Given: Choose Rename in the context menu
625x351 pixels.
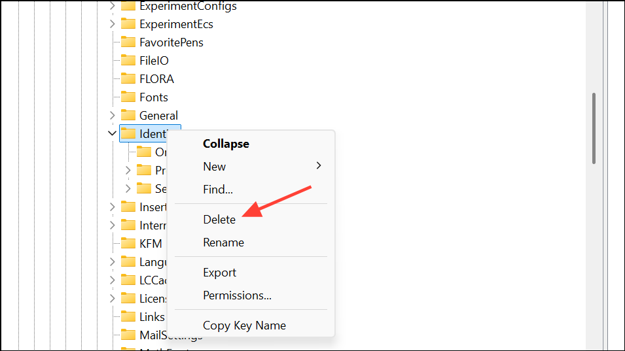Looking at the screenshot, I should tap(223, 242).
